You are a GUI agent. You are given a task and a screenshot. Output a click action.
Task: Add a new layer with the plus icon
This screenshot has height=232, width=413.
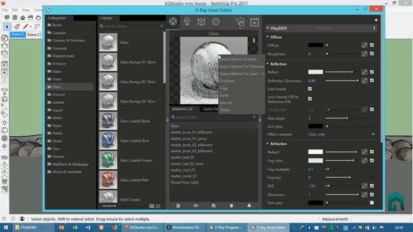(x=376, y=20)
